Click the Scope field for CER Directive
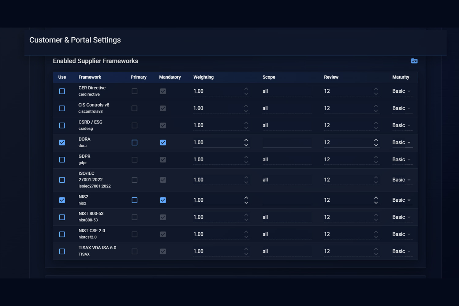Screen dimensions: 459x306 [x=287, y=91]
